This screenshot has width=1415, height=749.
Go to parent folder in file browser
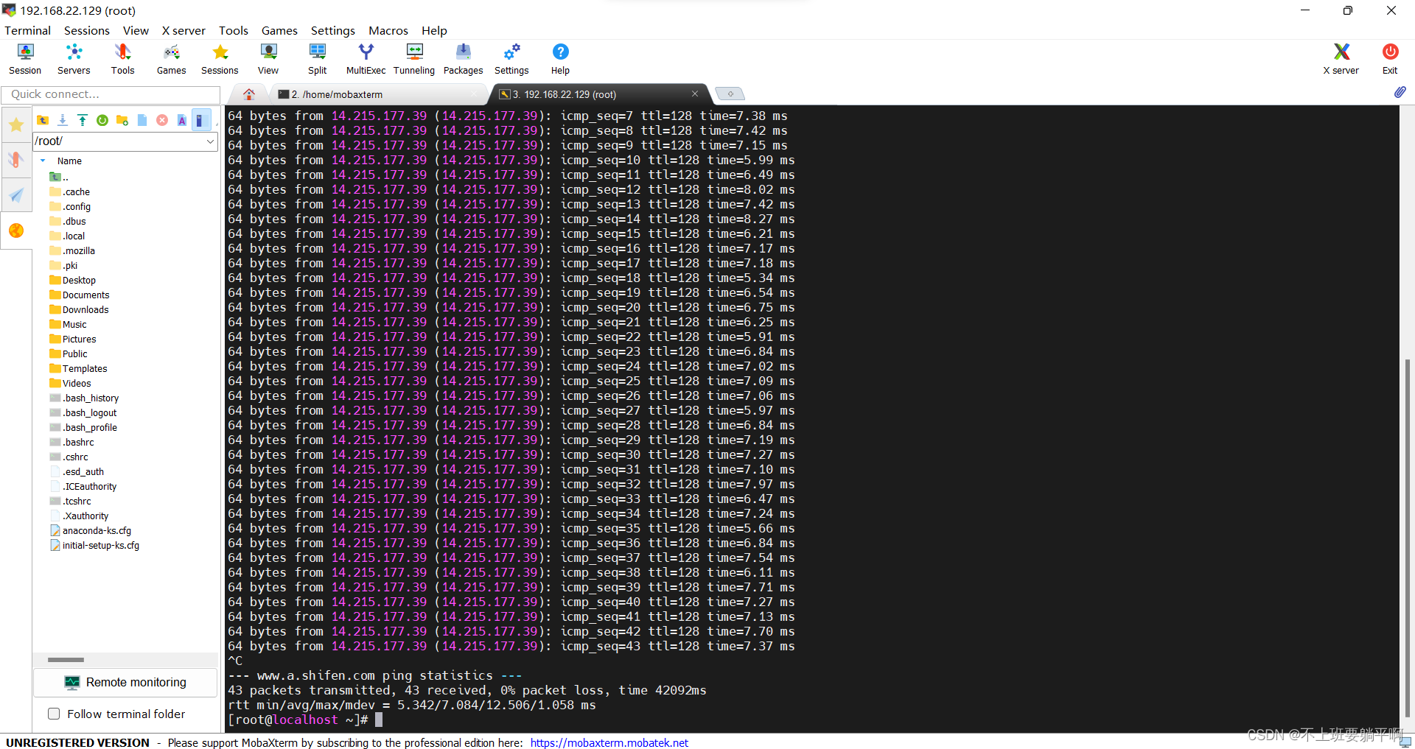[x=43, y=119]
